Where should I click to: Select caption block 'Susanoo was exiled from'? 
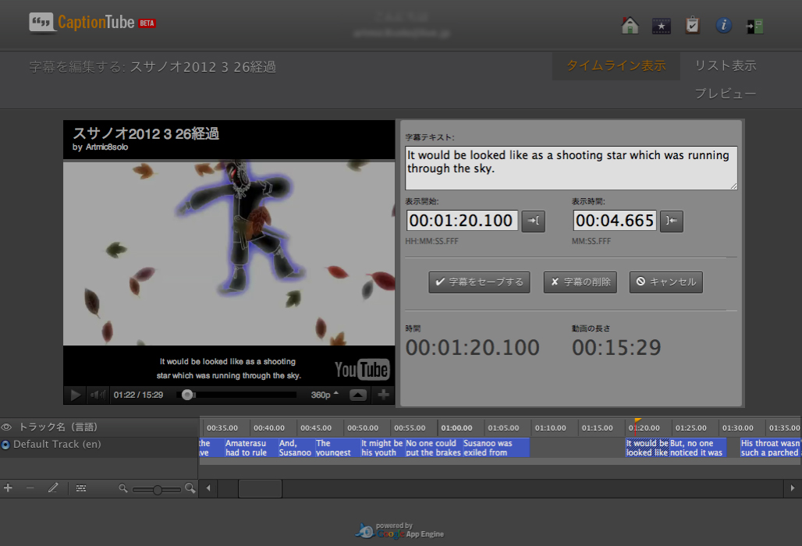tap(495, 448)
